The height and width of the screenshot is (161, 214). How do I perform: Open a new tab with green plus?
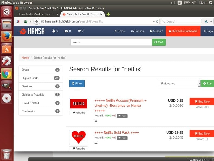(108, 14)
